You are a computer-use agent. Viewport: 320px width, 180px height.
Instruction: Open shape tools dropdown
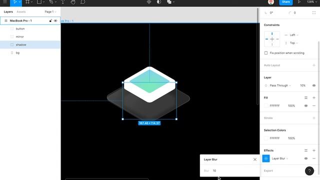tap(43, 2)
